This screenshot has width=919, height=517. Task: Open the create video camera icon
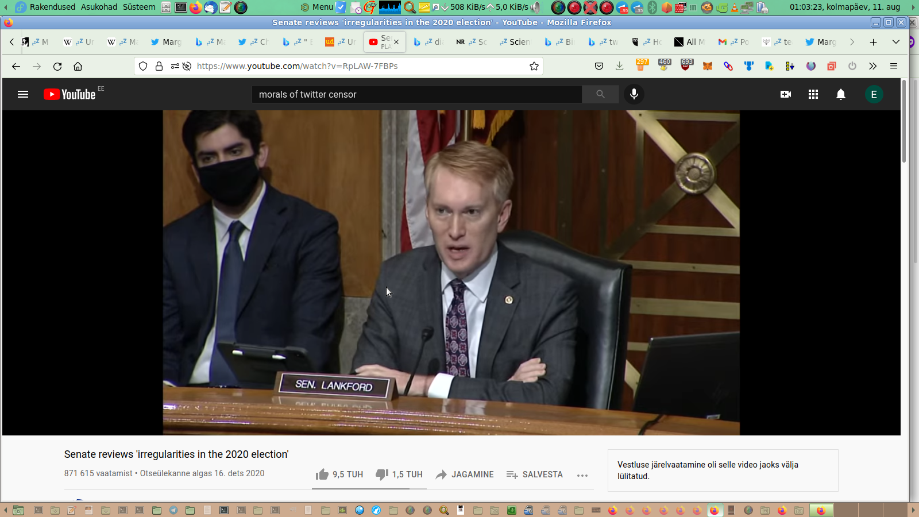click(786, 94)
